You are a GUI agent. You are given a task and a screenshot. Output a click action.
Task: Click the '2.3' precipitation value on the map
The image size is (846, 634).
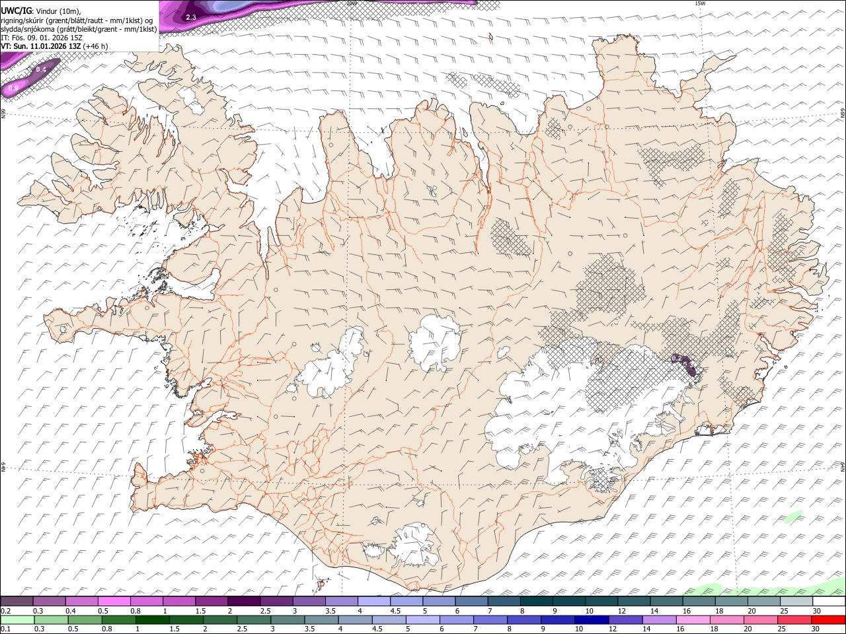191,17
